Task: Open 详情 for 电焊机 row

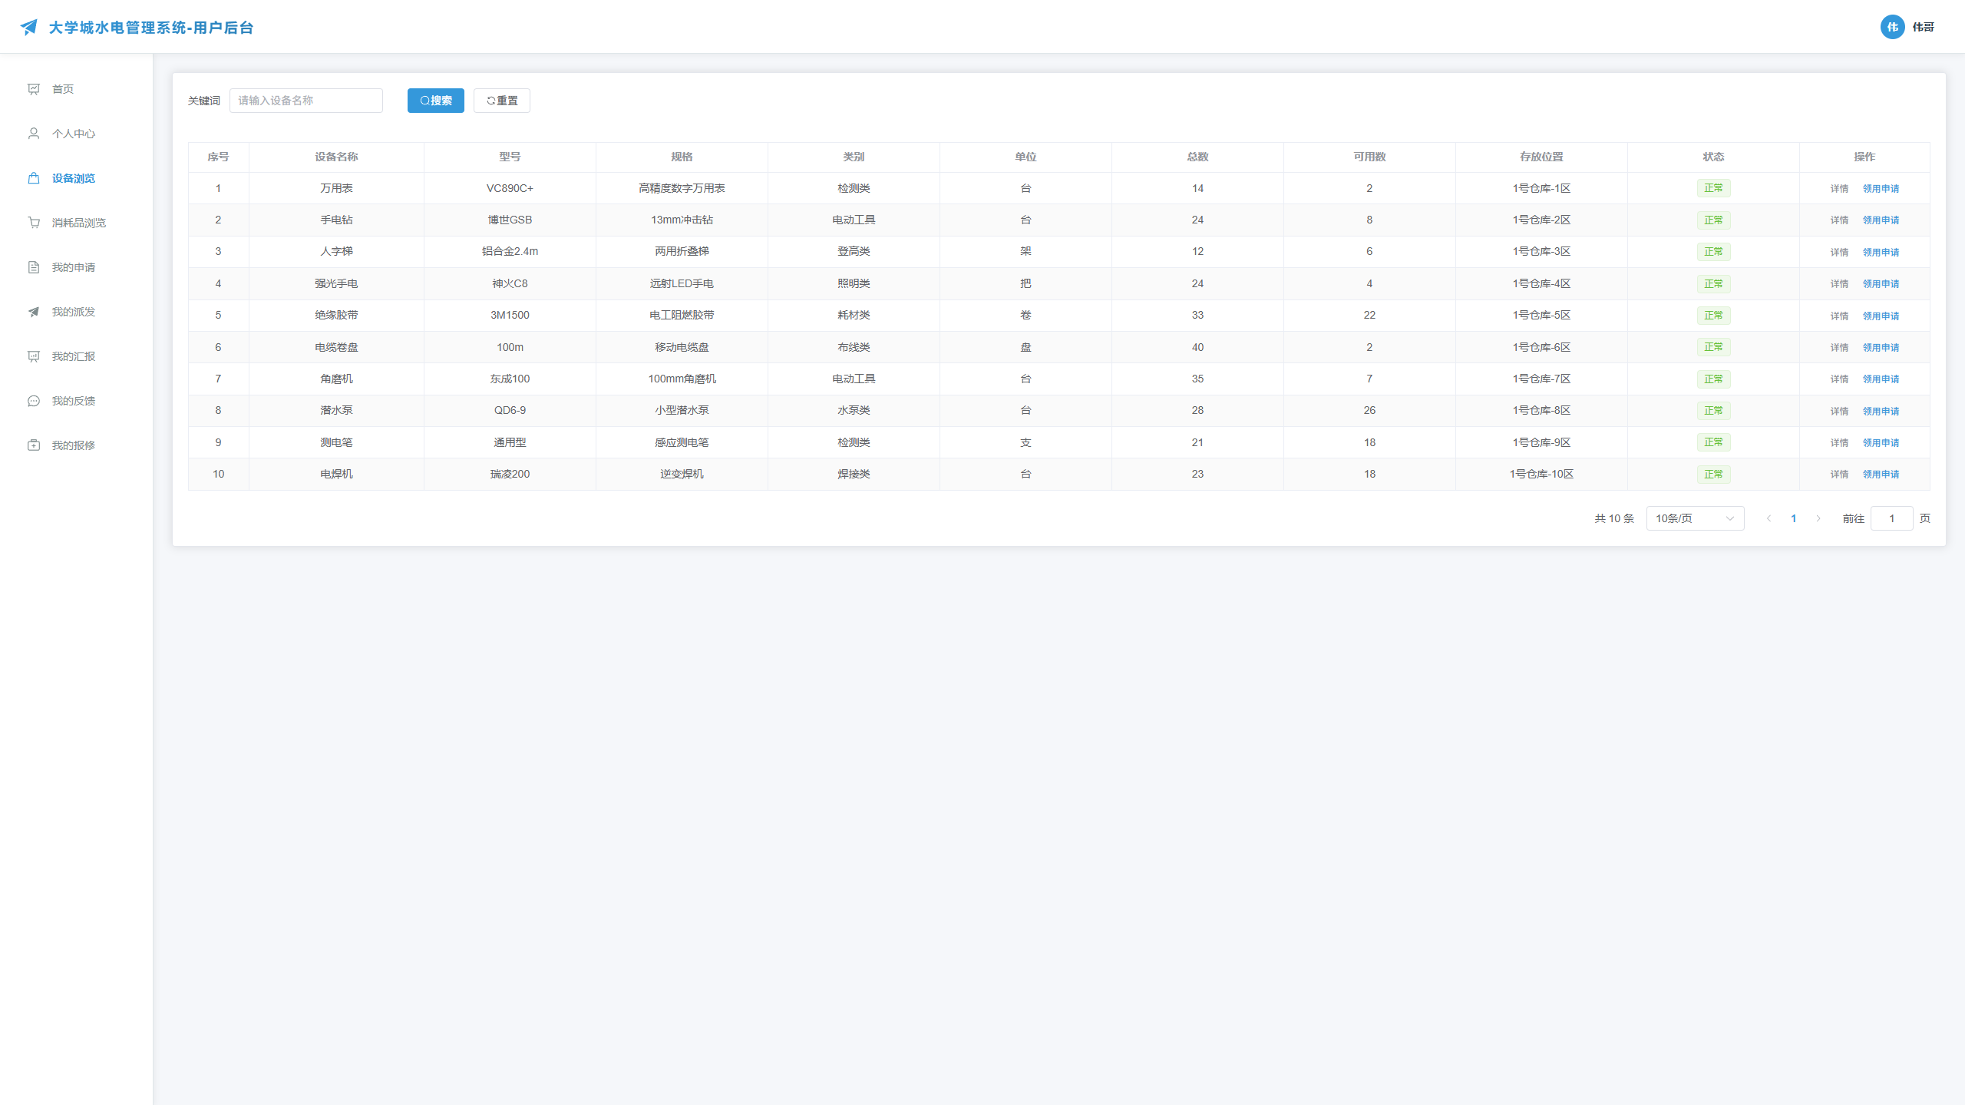Action: 1839,475
